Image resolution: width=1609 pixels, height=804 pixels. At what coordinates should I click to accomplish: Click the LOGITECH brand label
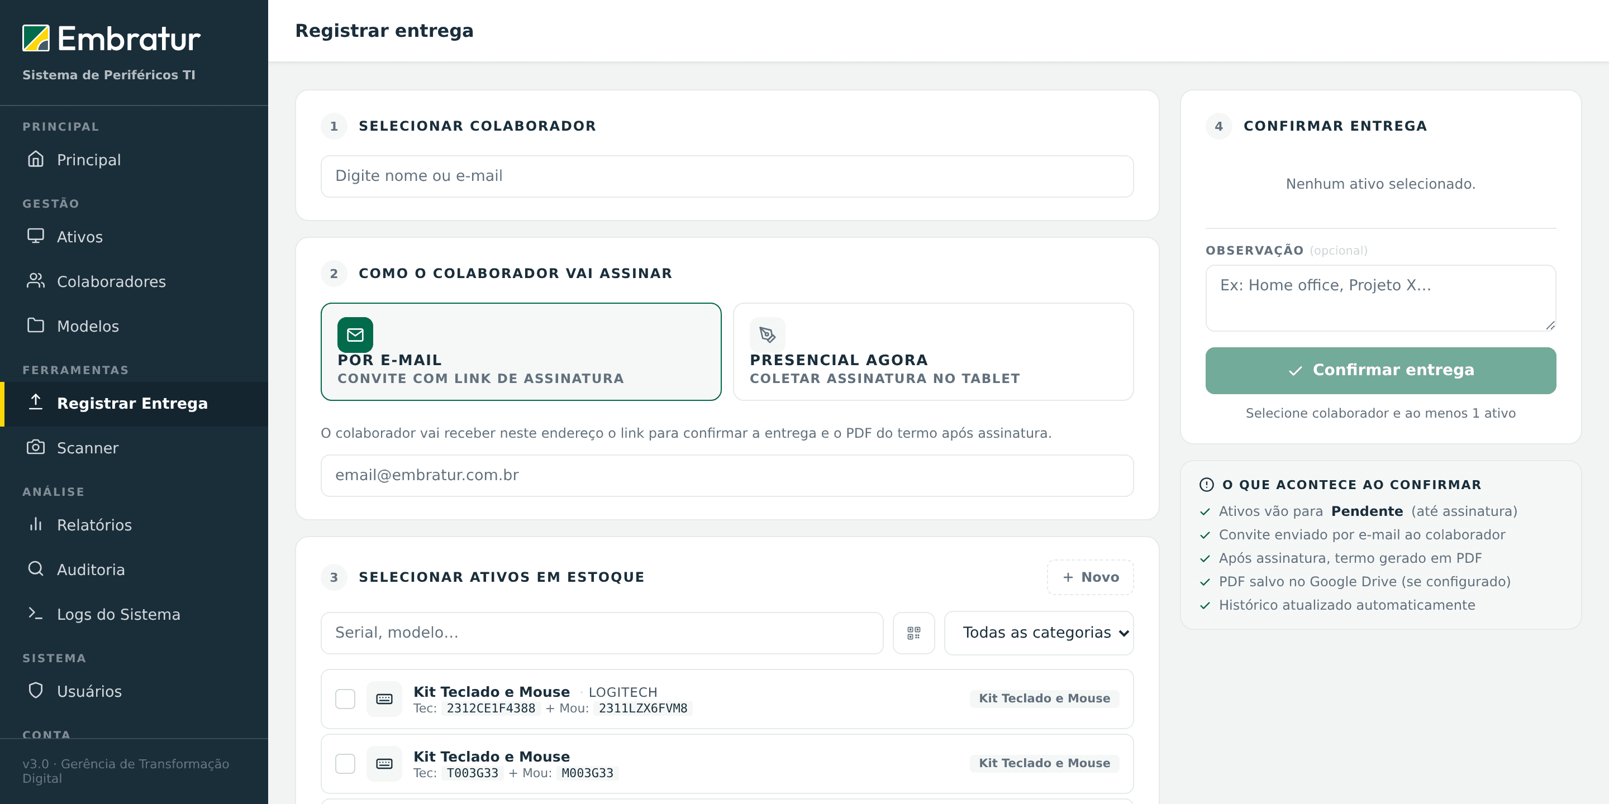tap(623, 692)
